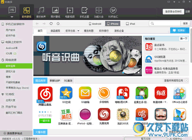This screenshot has height=140, width=192.
Task: Click 换一下 to refresh recommendations
Action: click(184, 39)
